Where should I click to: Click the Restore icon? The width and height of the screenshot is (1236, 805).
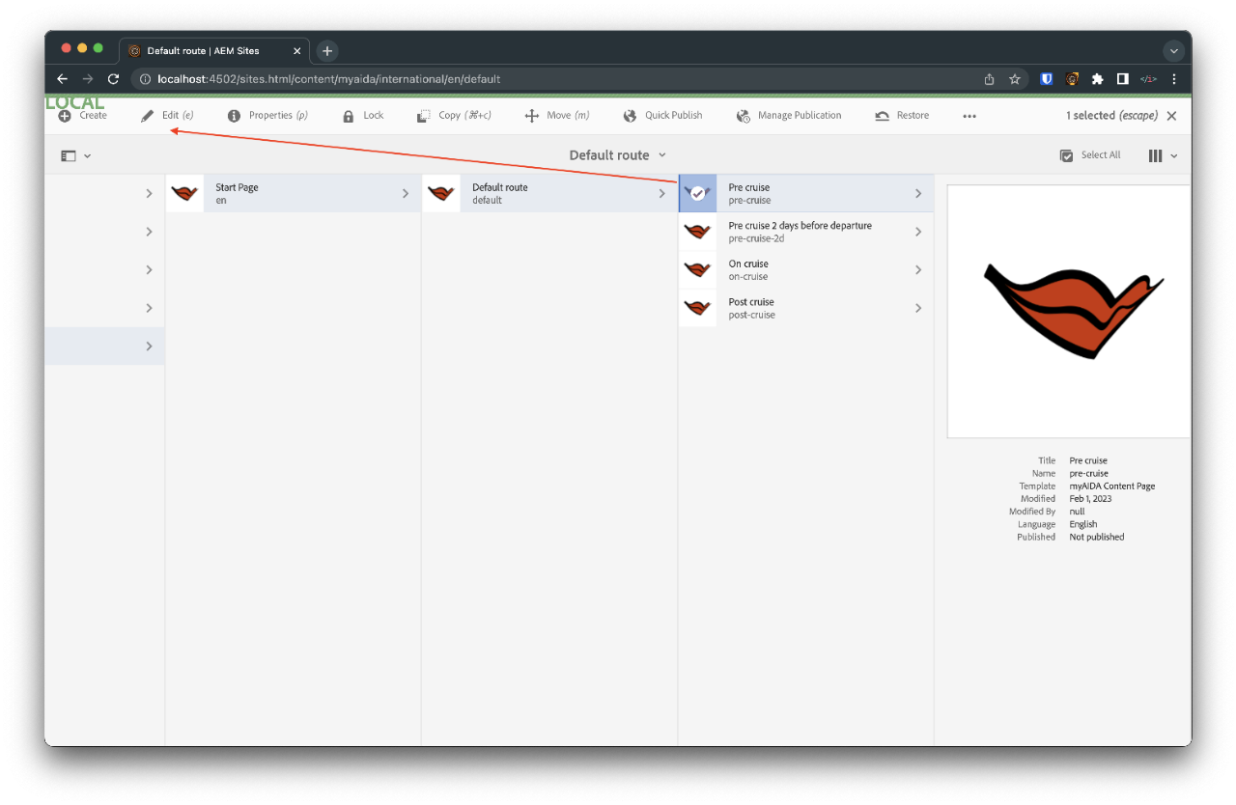coord(883,116)
